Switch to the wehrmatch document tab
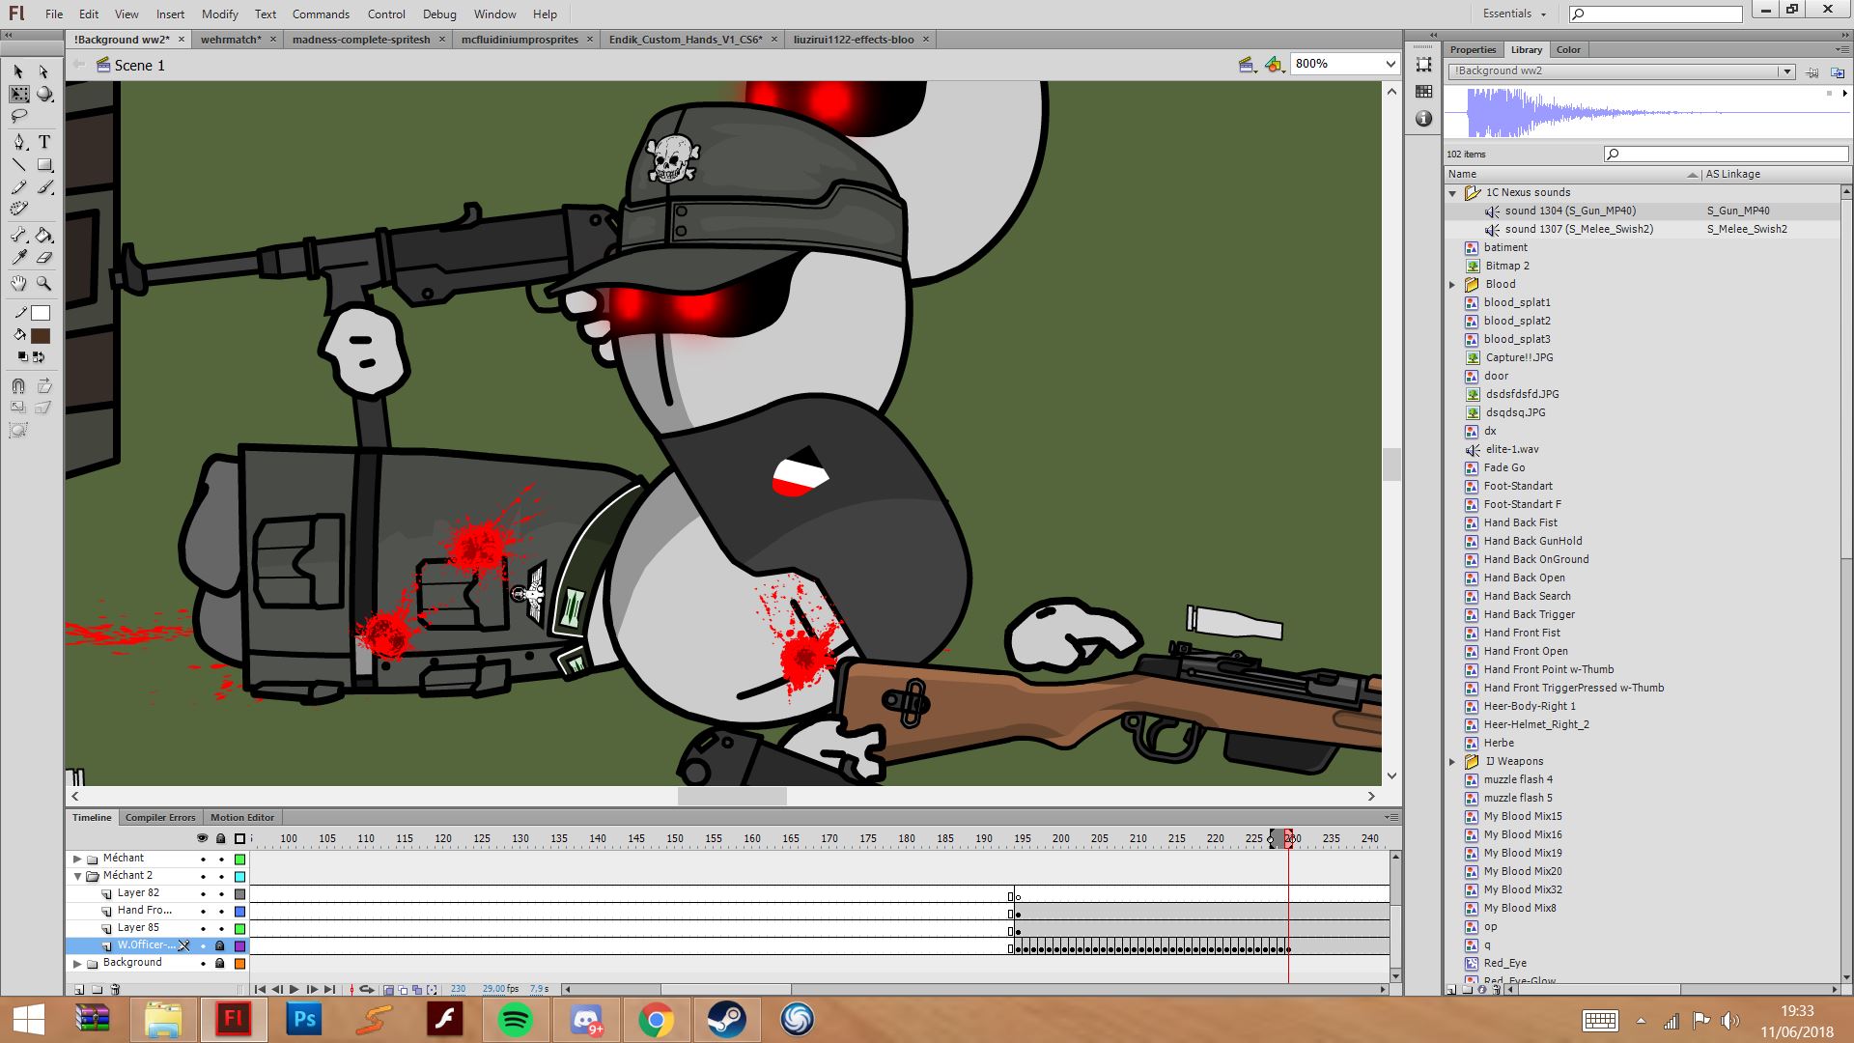The width and height of the screenshot is (1854, 1043). pos(231,40)
